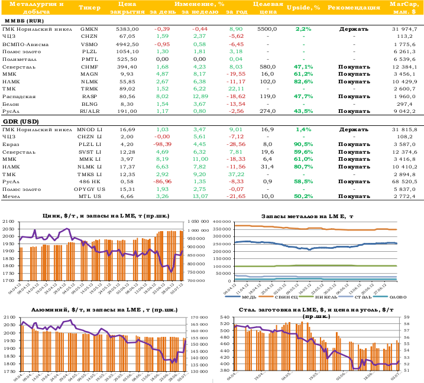
Task: Select the RASP ticker cell
Action: click(x=89, y=96)
